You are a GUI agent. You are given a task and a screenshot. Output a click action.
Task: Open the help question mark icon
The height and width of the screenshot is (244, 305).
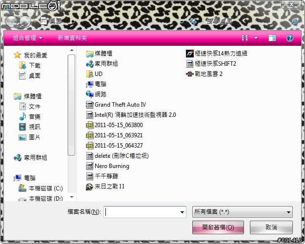289,38
